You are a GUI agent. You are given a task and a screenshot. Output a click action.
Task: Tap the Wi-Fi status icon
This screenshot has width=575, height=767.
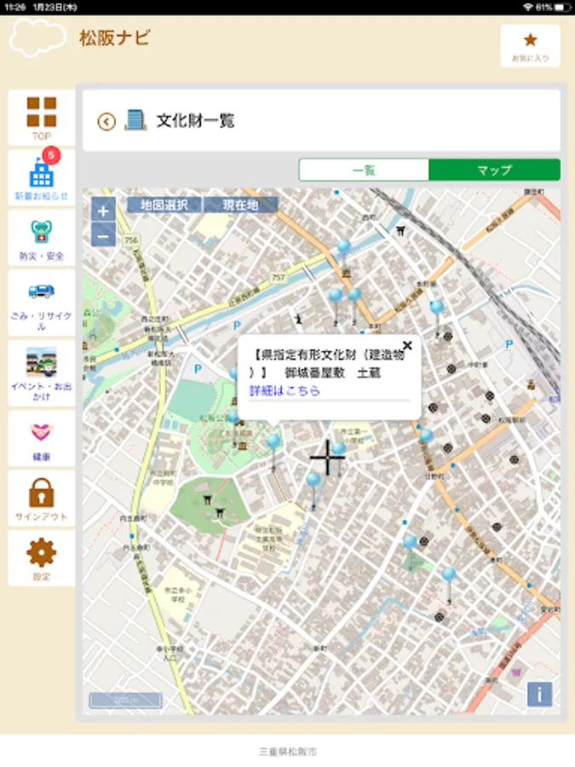click(x=527, y=7)
